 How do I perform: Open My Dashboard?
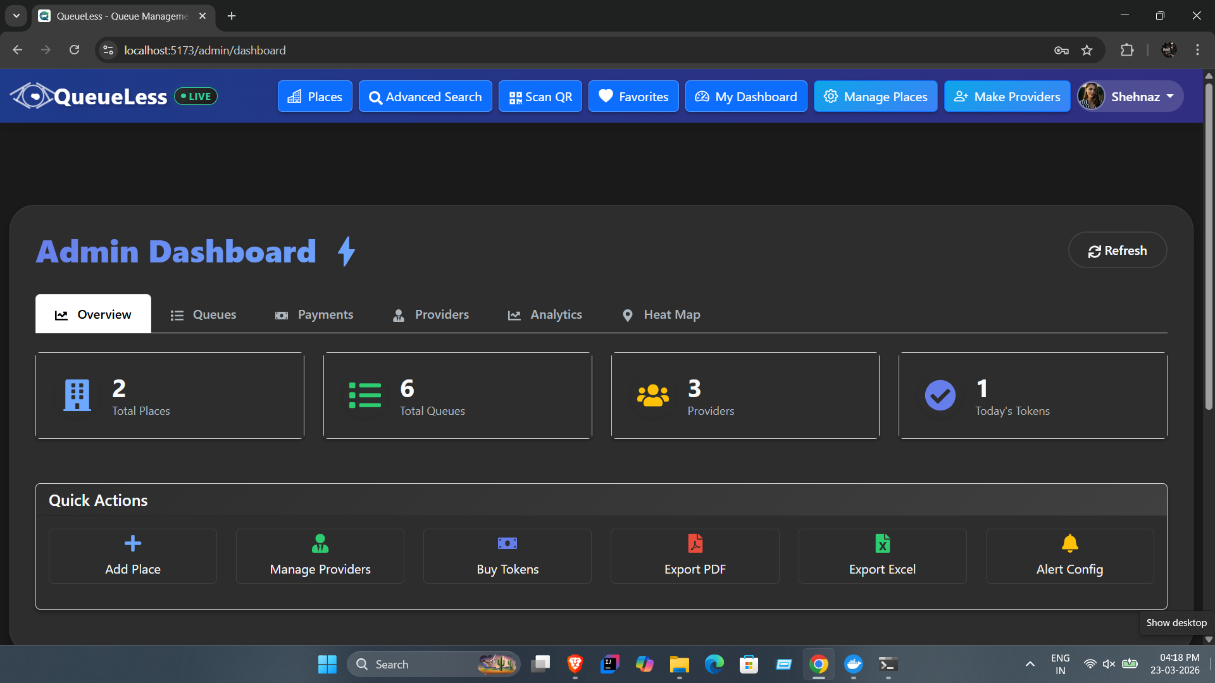tap(746, 96)
